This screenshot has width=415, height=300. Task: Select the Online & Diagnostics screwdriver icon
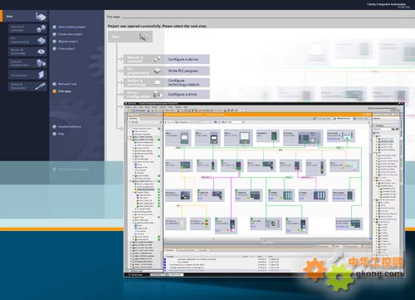[x=41, y=86]
